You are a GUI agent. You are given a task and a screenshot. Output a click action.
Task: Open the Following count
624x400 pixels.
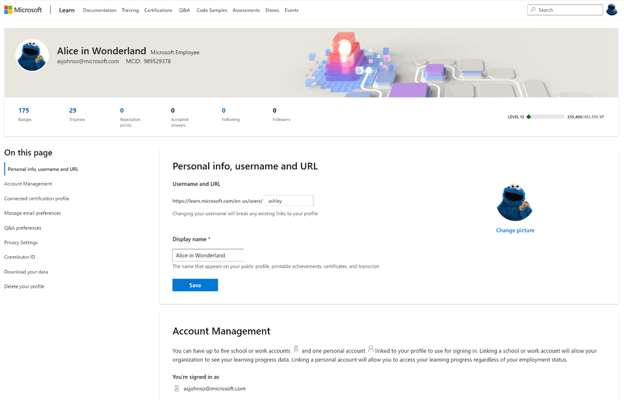[x=230, y=114]
